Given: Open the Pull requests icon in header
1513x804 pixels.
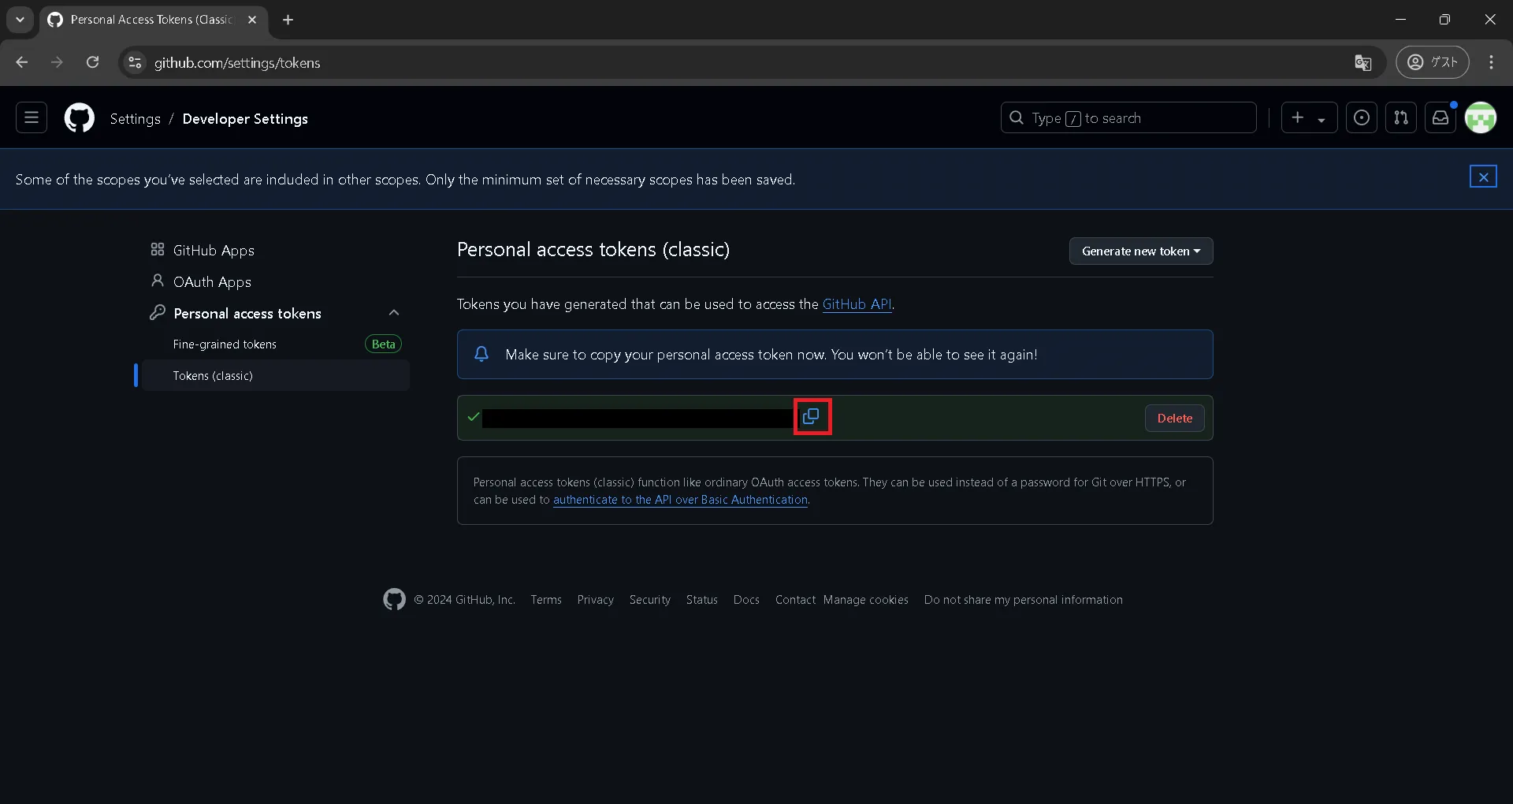Looking at the screenshot, I should [1400, 117].
